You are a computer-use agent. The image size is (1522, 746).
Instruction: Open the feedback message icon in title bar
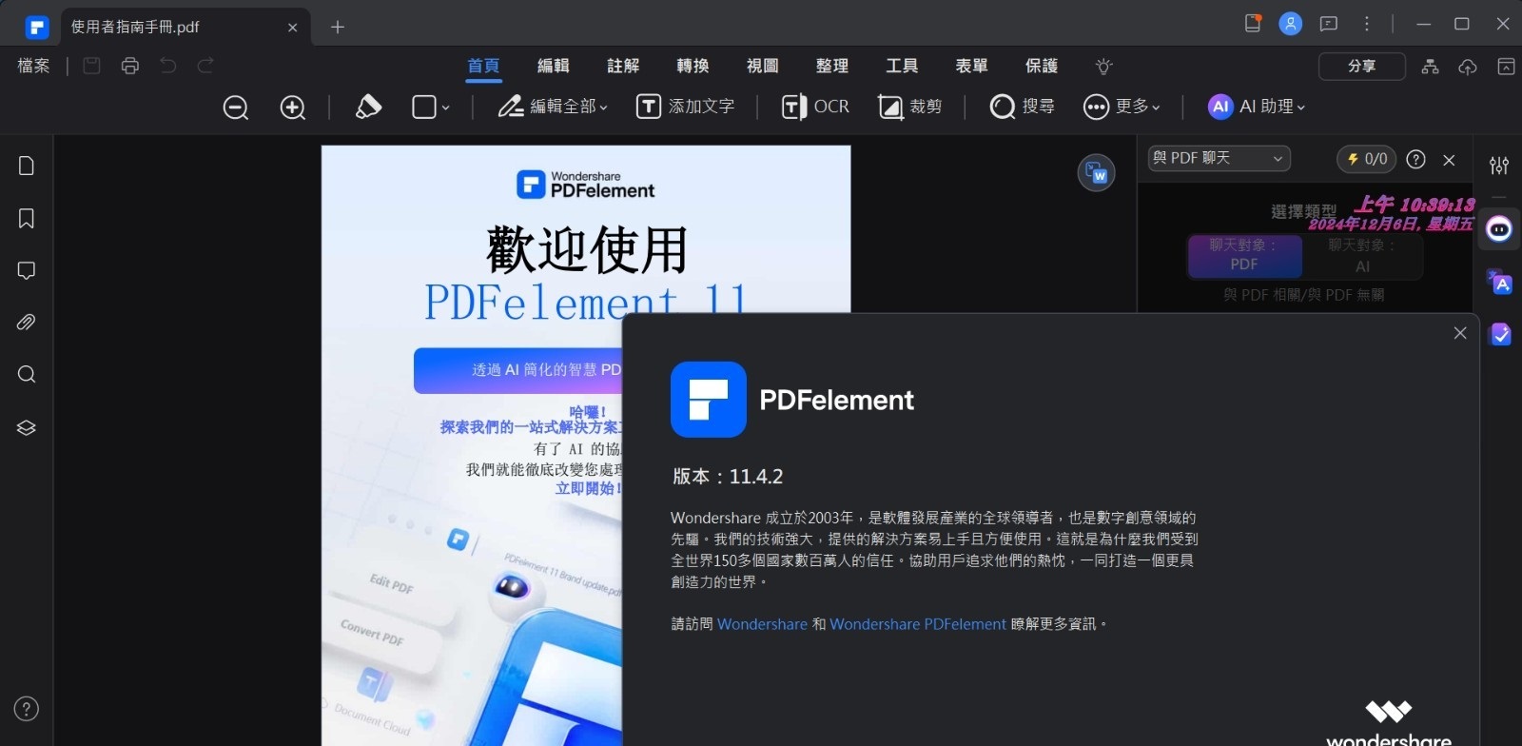1329,24
